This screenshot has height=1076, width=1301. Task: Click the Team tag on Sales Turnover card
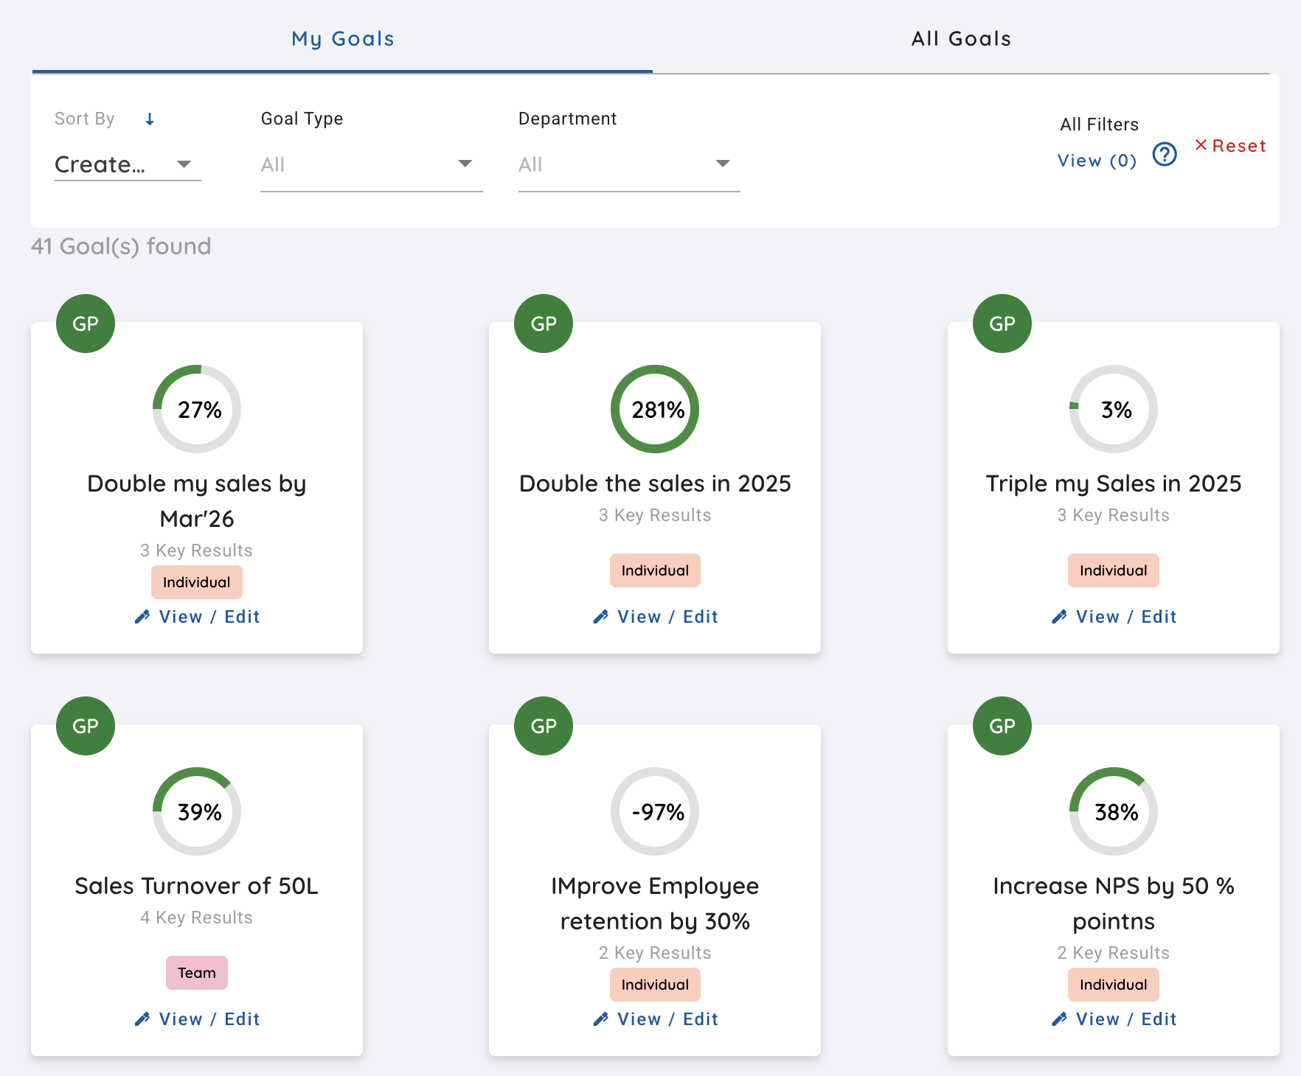point(197,973)
